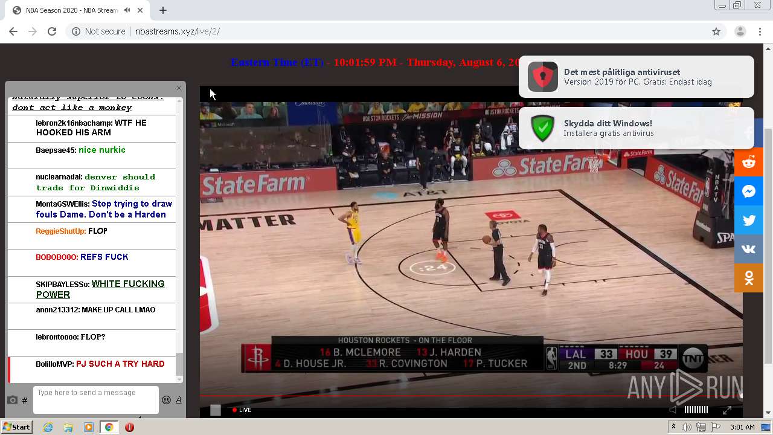Select the NBA Season 2020 tab
Image resolution: width=773 pixels, height=435 pixels.
[79, 10]
